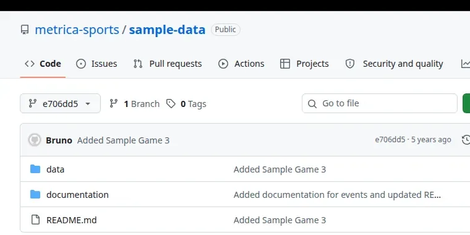View the 1 Branch link

[x=134, y=104]
